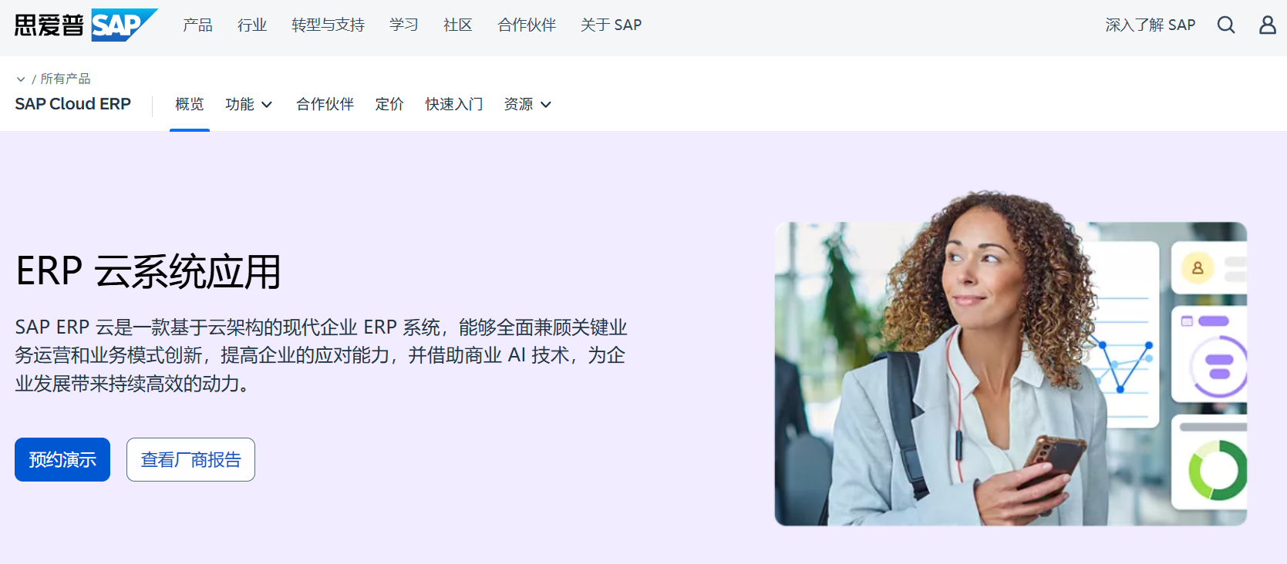Collapse the breadcrumb chevron before 所有产品

click(21, 79)
